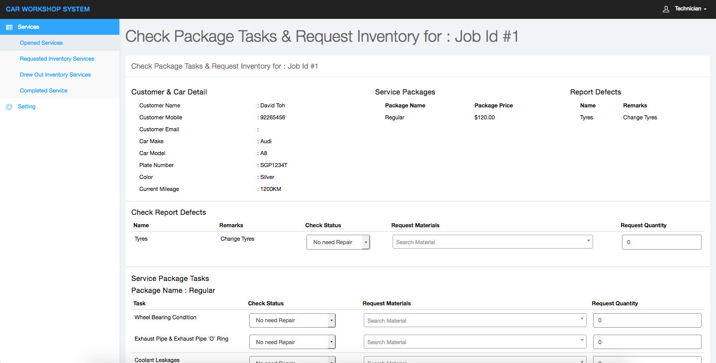Focus Request Quantity field for Tyres defect
The width and height of the screenshot is (716, 363).
(661, 242)
